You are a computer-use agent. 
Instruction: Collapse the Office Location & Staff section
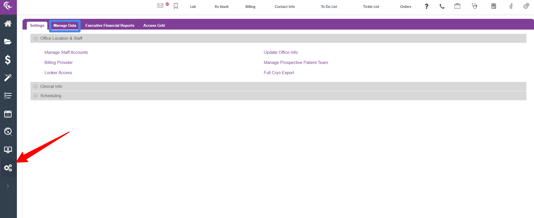[278, 38]
